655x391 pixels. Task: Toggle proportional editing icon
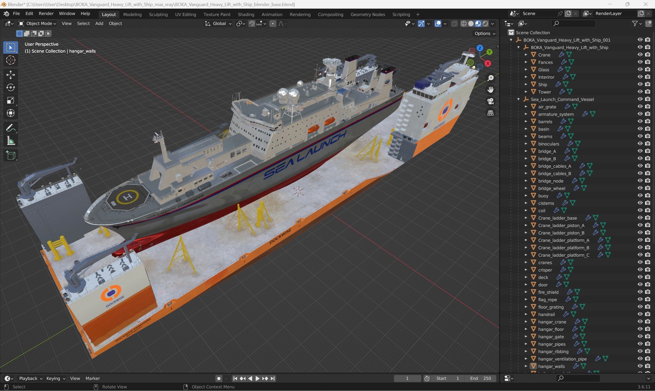coord(273,24)
